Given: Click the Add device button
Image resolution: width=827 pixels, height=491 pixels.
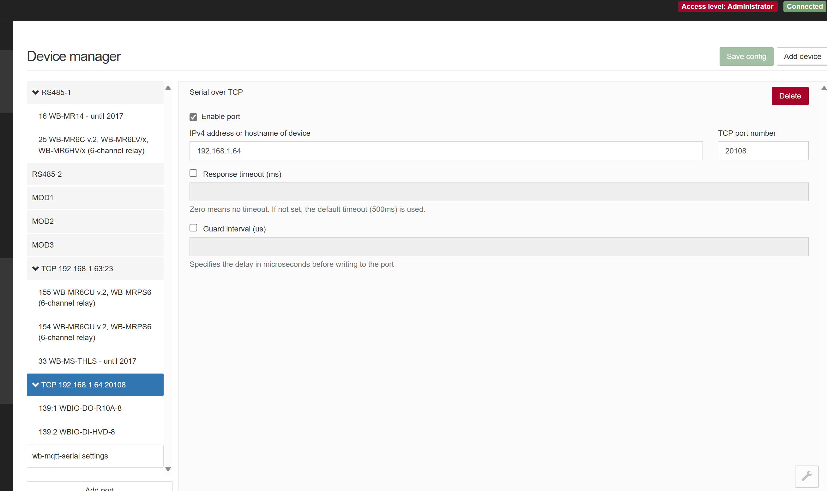Looking at the screenshot, I should (x=802, y=57).
